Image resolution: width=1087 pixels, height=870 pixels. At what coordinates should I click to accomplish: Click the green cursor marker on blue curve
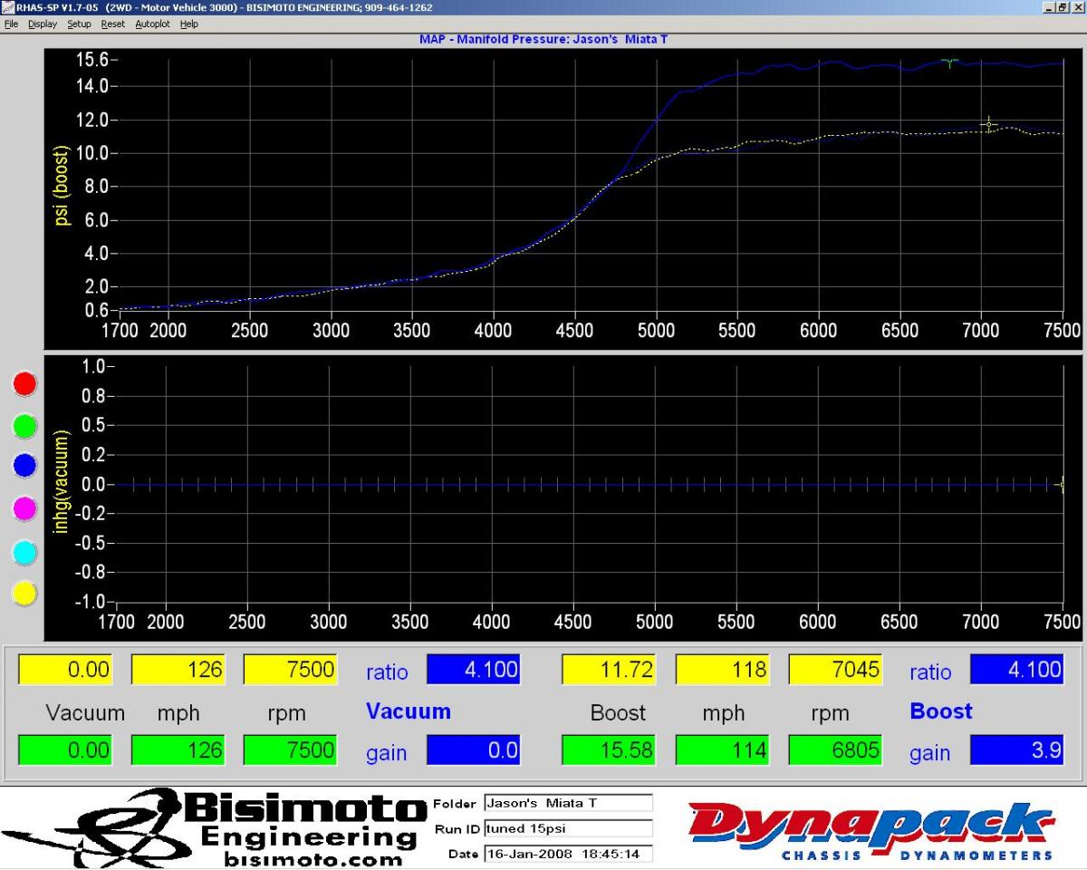pos(948,63)
